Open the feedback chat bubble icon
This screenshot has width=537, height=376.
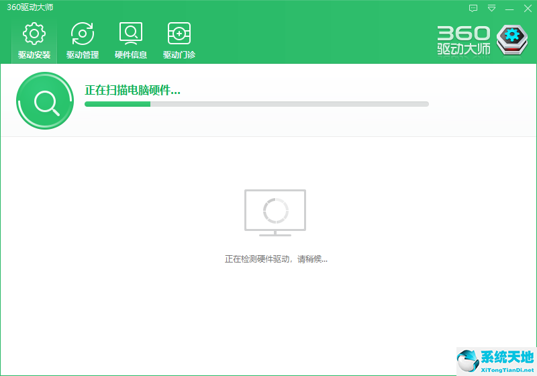(x=473, y=8)
